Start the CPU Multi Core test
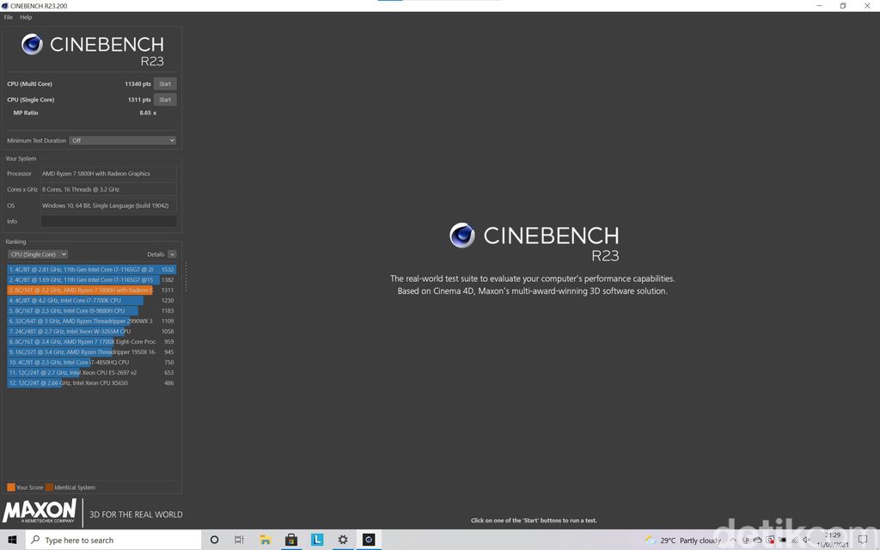 (165, 83)
